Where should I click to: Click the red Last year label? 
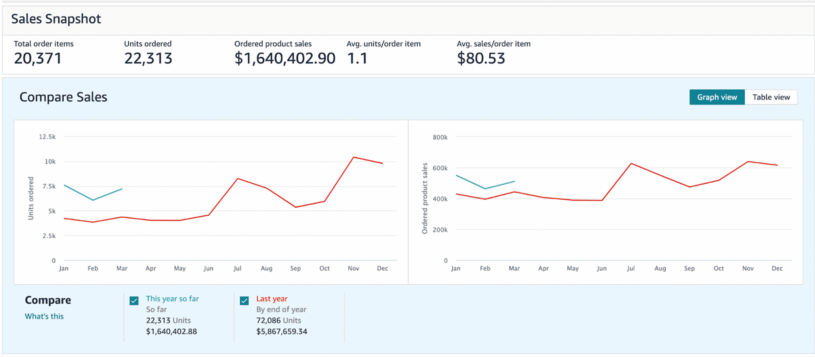pyautogui.click(x=272, y=299)
